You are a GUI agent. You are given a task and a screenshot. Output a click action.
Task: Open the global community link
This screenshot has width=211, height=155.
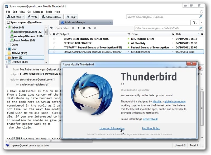(175, 102)
